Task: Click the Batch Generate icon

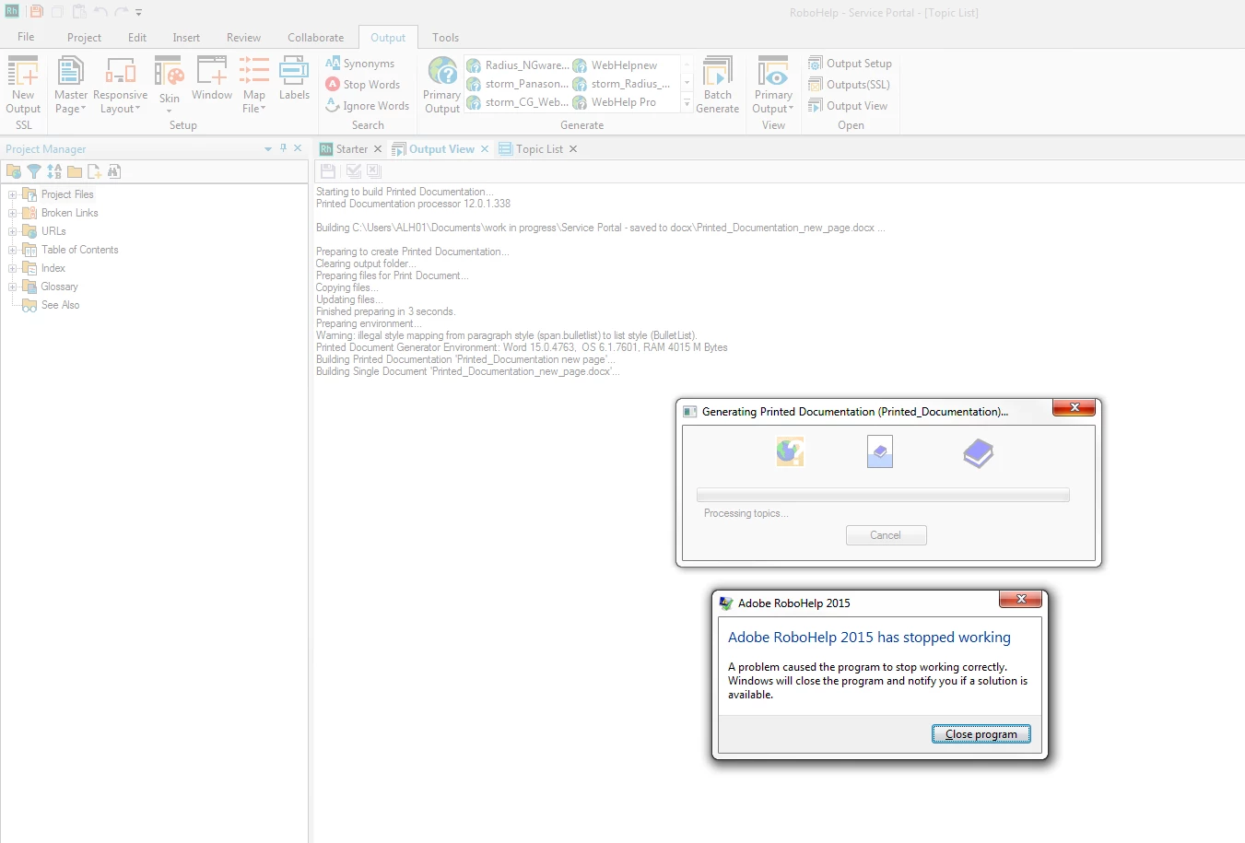Action: (718, 85)
